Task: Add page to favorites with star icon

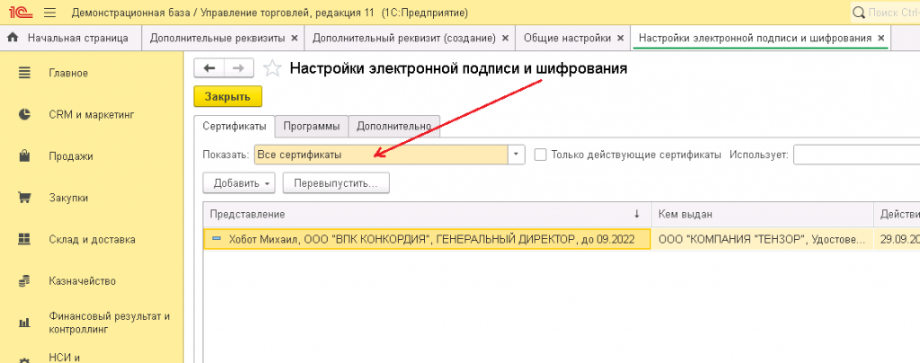Action: tap(273, 68)
